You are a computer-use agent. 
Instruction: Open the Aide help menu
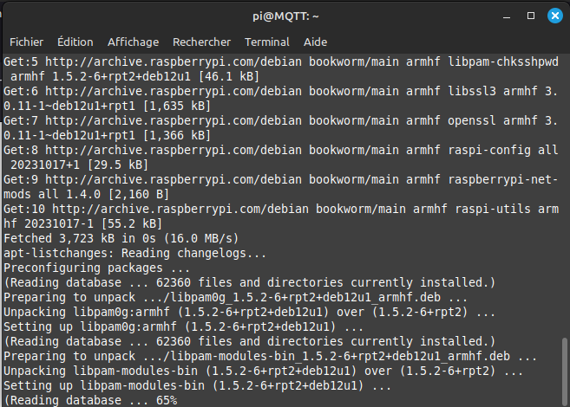click(316, 42)
